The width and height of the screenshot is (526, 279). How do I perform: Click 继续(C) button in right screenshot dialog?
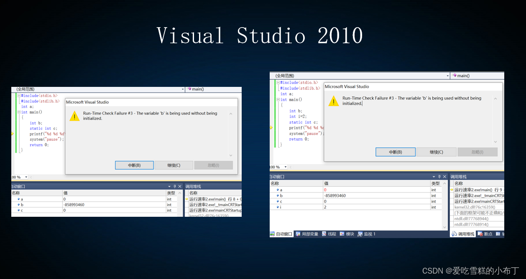click(437, 152)
